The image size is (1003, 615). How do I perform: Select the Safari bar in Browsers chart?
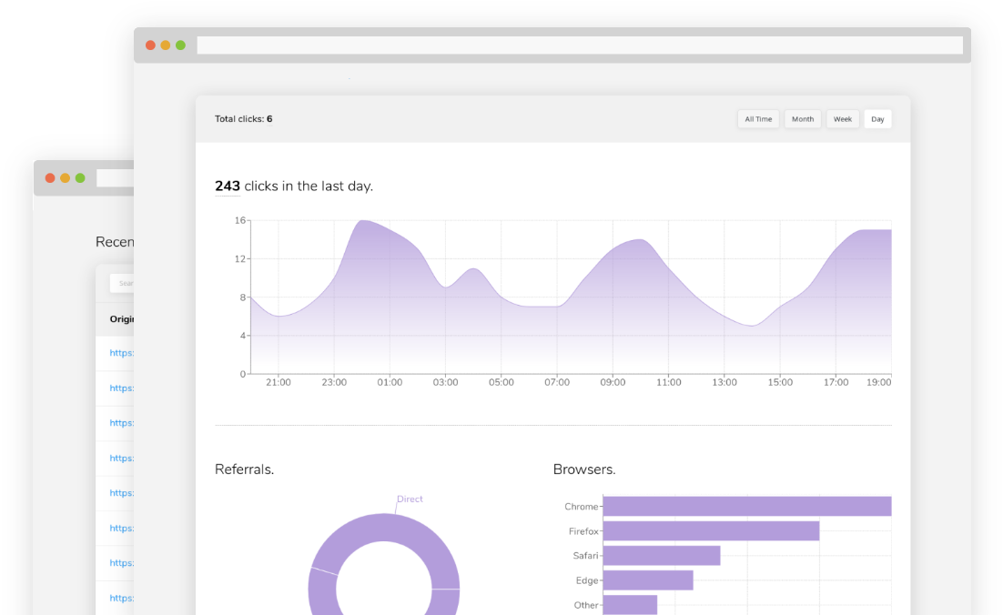coord(661,556)
